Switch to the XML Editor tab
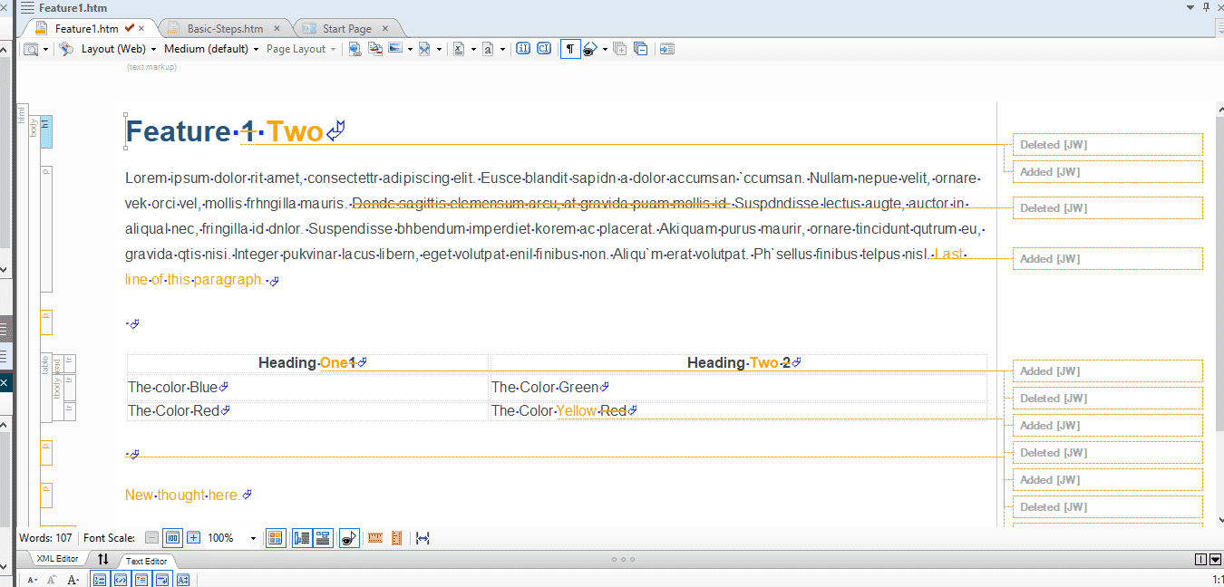 tap(56, 559)
